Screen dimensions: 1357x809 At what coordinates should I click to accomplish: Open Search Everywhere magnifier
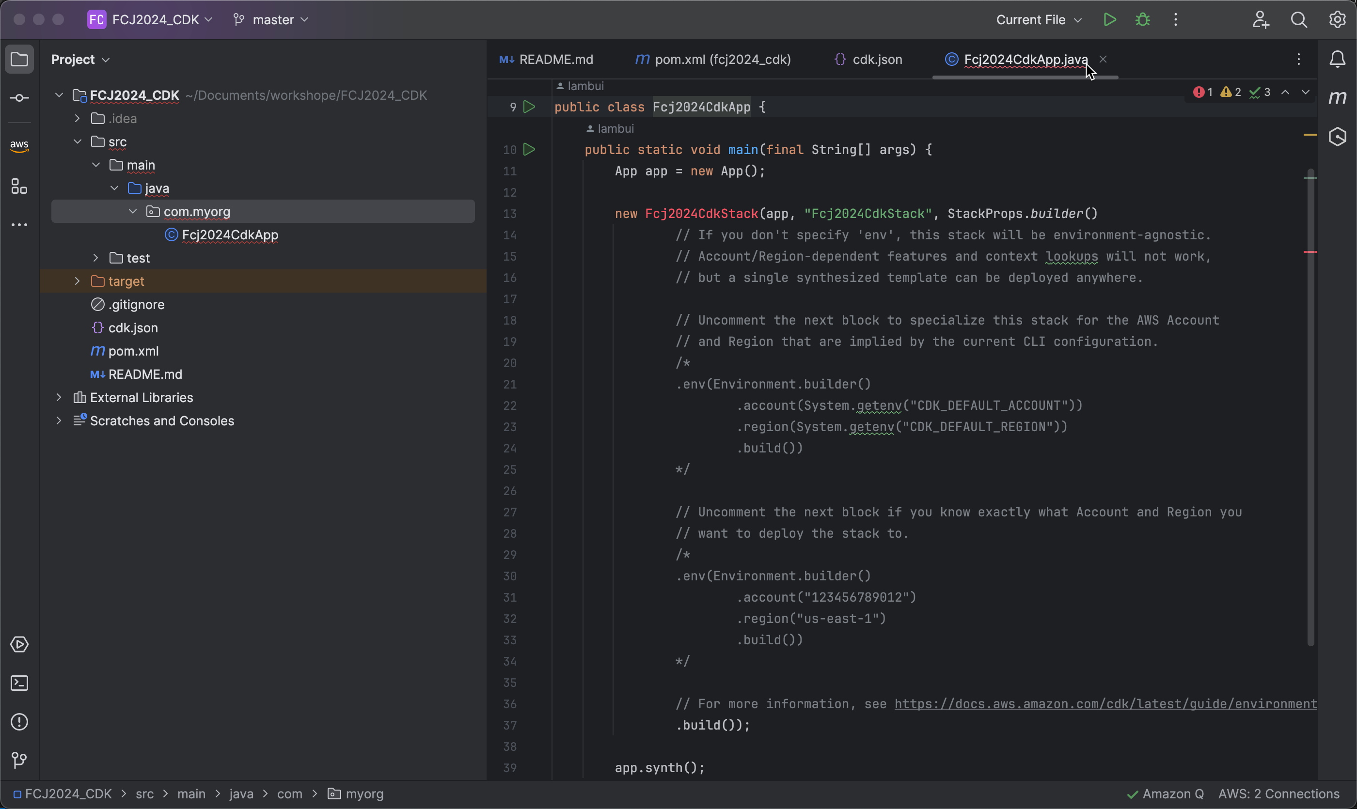coord(1299,20)
